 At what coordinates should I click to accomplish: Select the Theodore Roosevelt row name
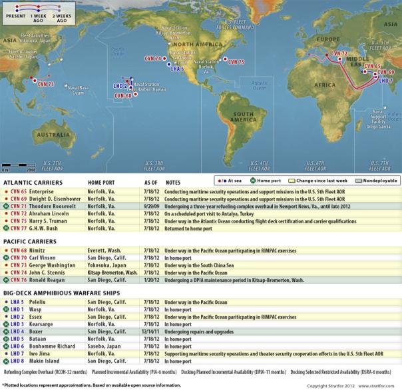53,206
